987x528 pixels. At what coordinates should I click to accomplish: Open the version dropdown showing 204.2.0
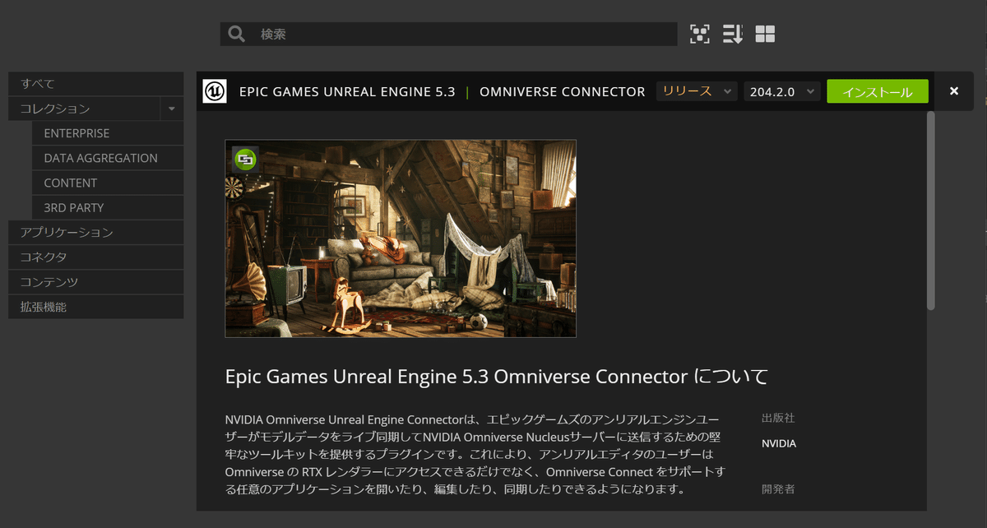click(780, 91)
